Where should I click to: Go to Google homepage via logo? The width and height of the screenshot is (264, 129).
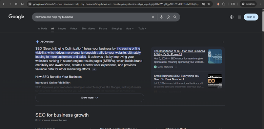pyautogui.click(x=16, y=17)
